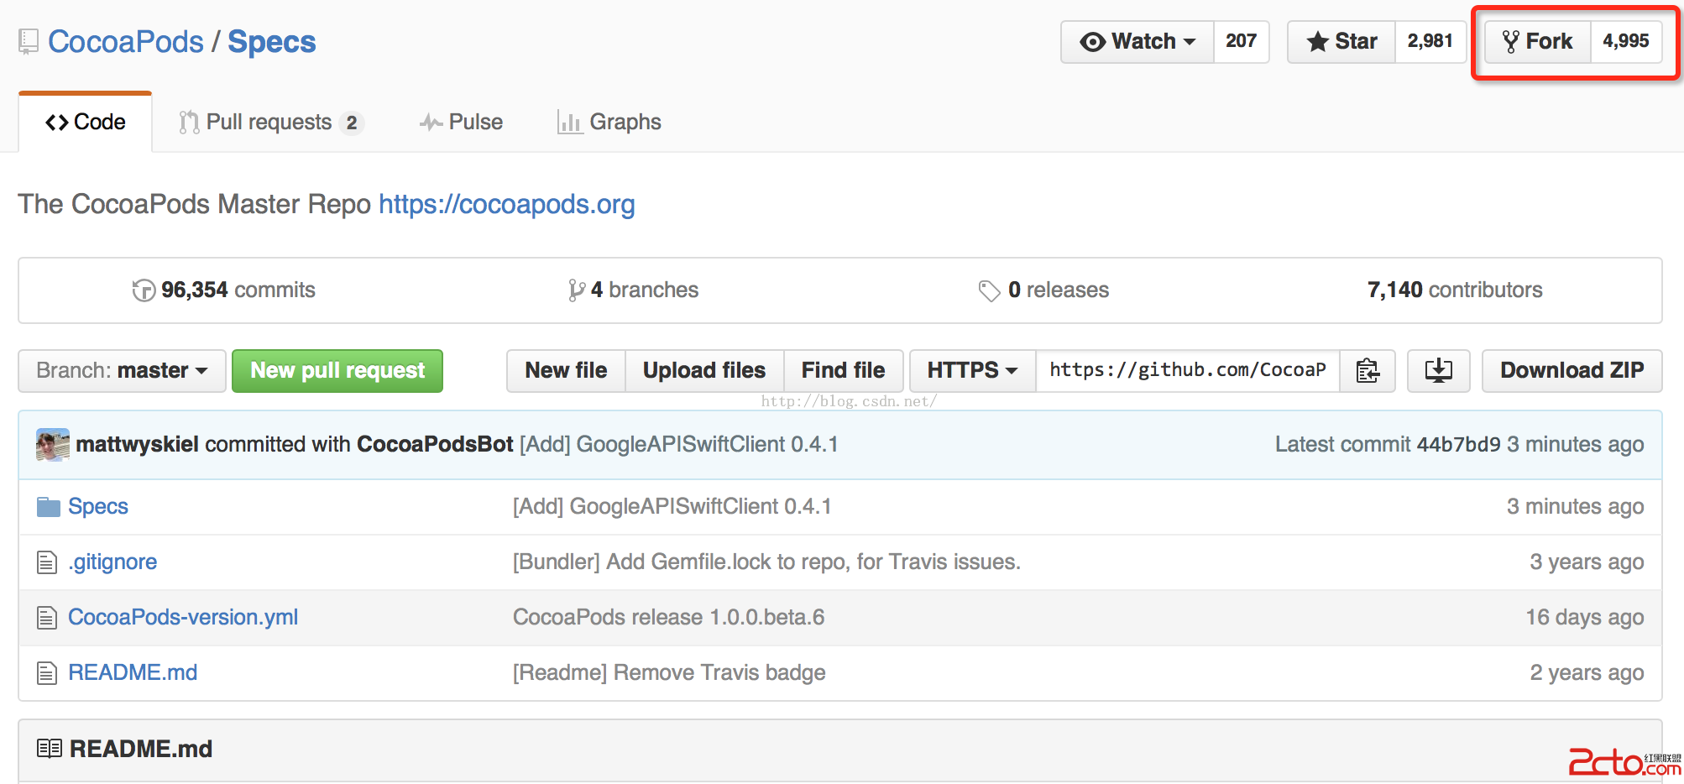
Task: Open the Pulse tab
Action: tap(461, 123)
